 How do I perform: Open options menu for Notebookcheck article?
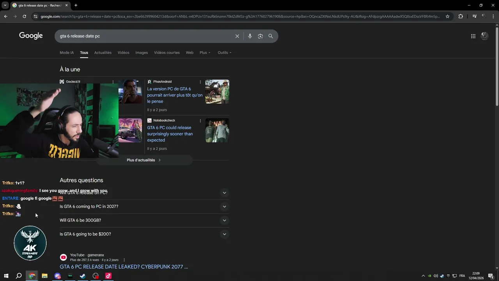200,121
